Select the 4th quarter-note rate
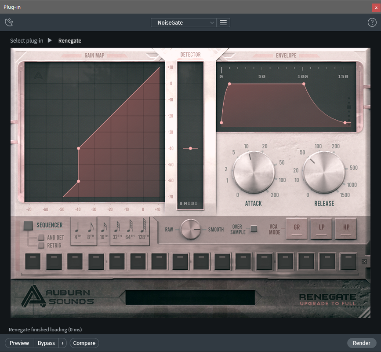Image resolution: width=381 pixels, height=352 pixels. tap(77, 231)
